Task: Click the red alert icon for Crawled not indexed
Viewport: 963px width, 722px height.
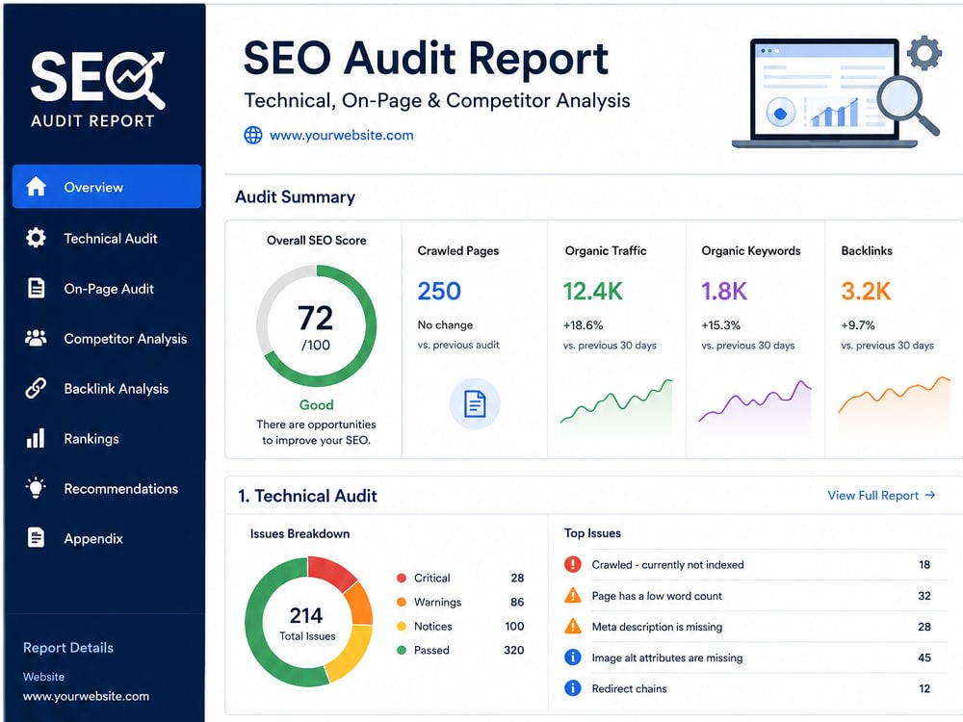Action: (572, 564)
